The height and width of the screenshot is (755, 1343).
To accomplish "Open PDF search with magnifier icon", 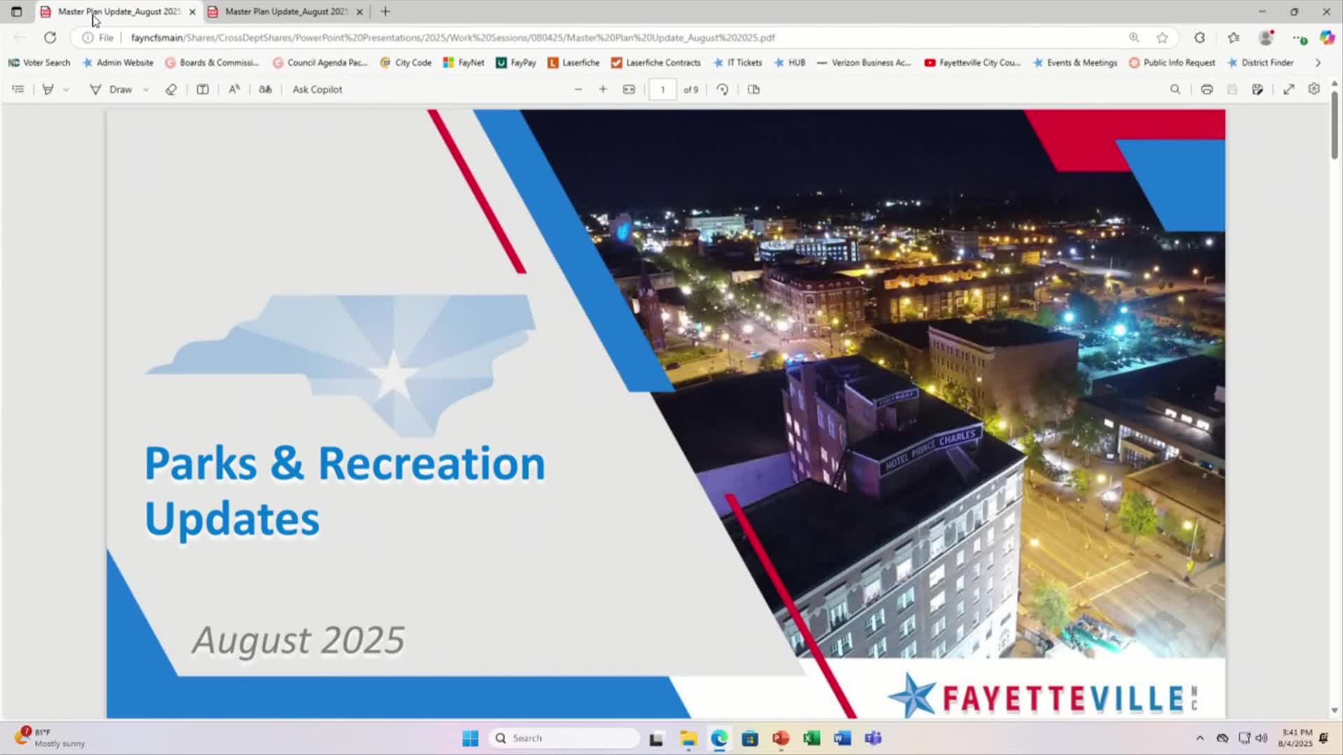I will (1175, 89).
